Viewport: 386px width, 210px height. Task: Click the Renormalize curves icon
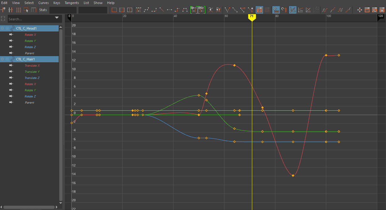click(x=316, y=10)
